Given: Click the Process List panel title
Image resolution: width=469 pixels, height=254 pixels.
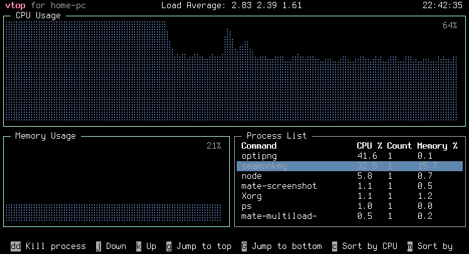Looking at the screenshot, I should 277,136.
